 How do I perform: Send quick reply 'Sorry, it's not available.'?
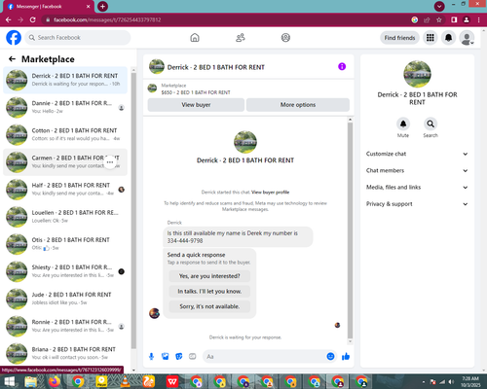[209, 306]
